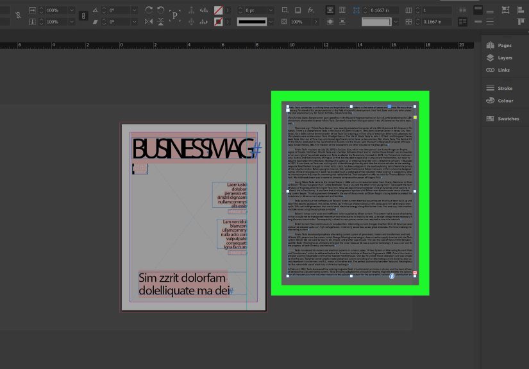The image size is (529, 369).
Task: Click the Shear X Angle icon
Action: tap(95, 22)
